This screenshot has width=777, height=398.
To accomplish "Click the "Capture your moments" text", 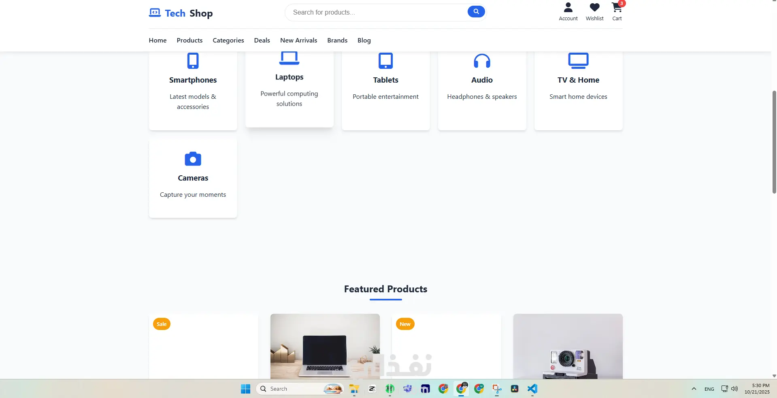I will pyautogui.click(x=193, y=194).
